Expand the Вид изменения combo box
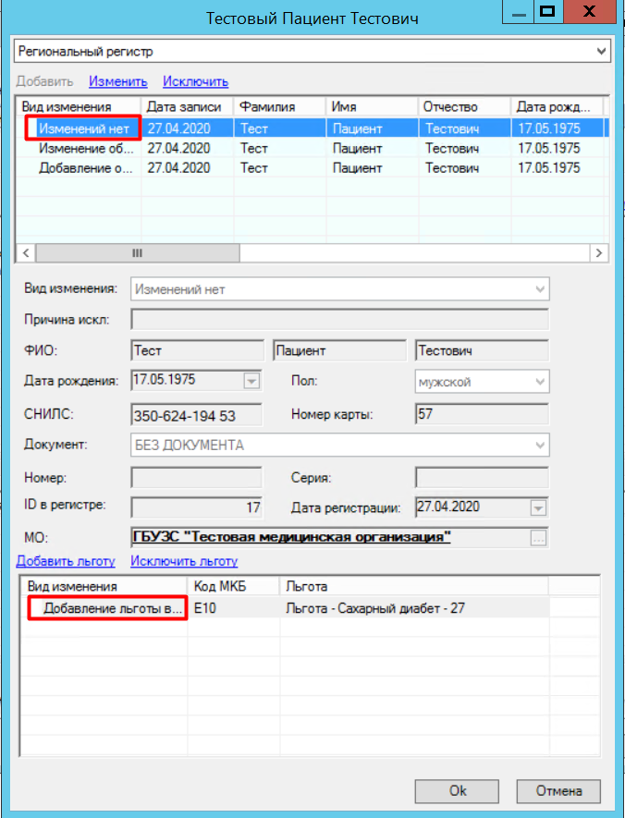Image resolution: width=625 pixels, height=818 pixels. click(539, 289)
